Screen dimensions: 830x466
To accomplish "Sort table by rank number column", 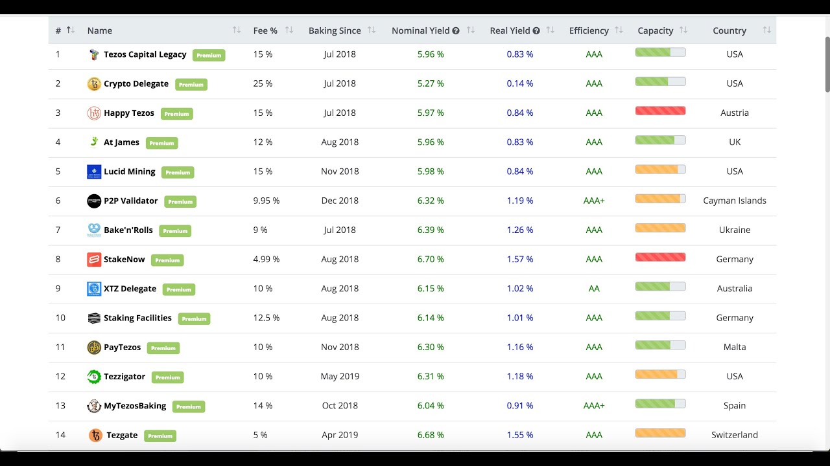I will click(71, 30).
